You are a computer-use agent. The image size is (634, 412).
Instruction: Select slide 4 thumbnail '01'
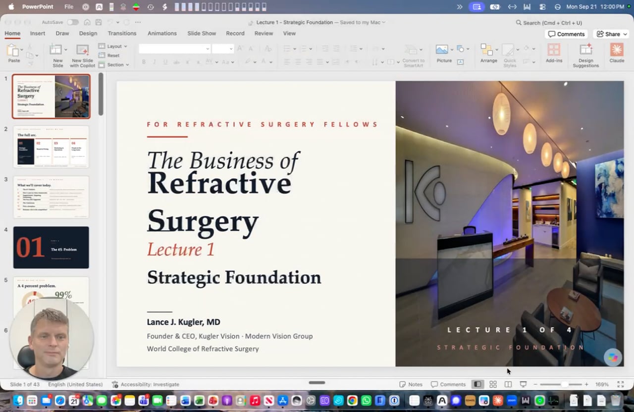click(51, 247)
